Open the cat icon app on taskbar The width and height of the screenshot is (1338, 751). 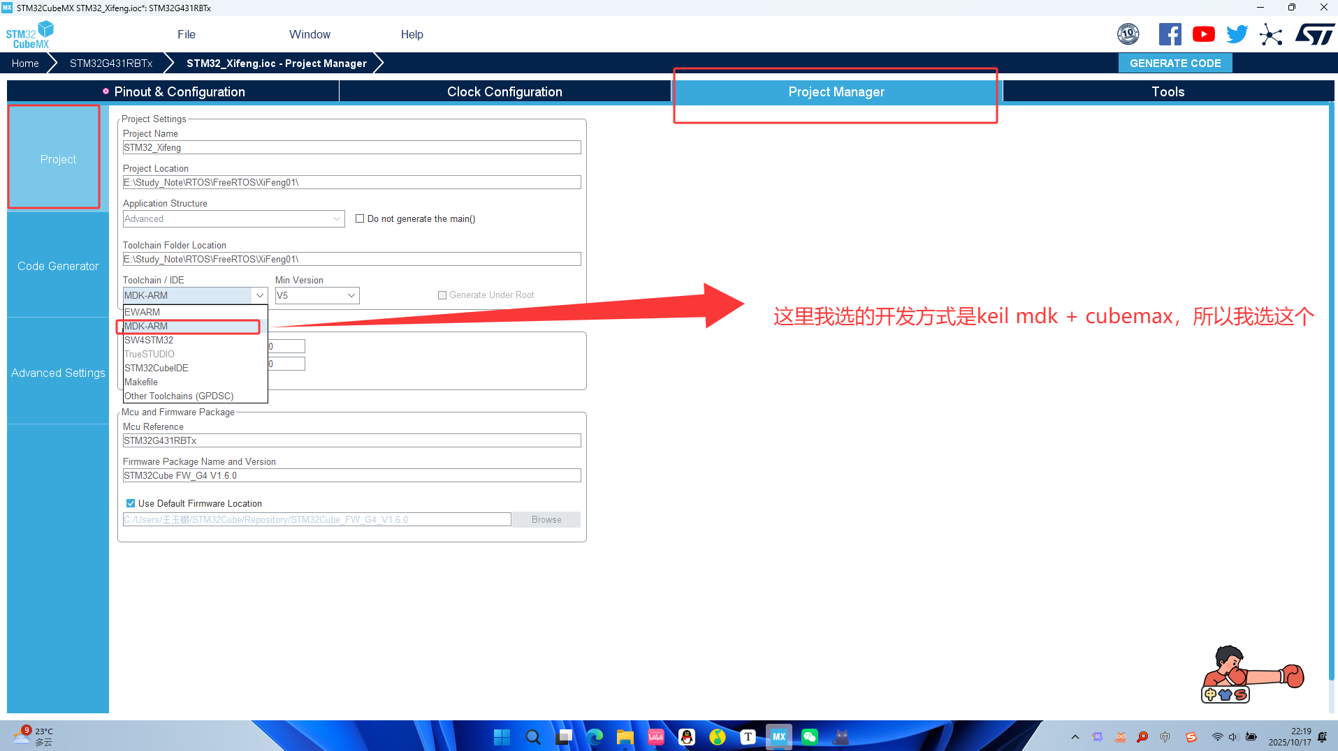(x=841, y=736)
